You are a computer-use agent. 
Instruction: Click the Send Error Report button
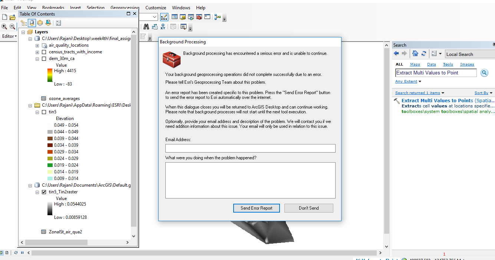pos(257,208)
